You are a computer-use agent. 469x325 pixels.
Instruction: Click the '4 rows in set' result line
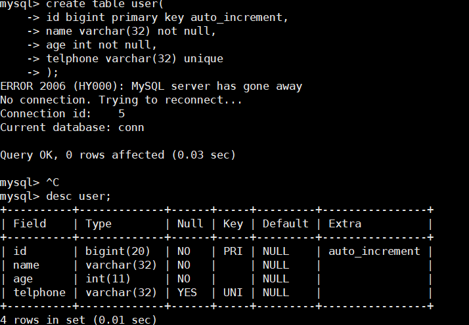click(78, 320)
